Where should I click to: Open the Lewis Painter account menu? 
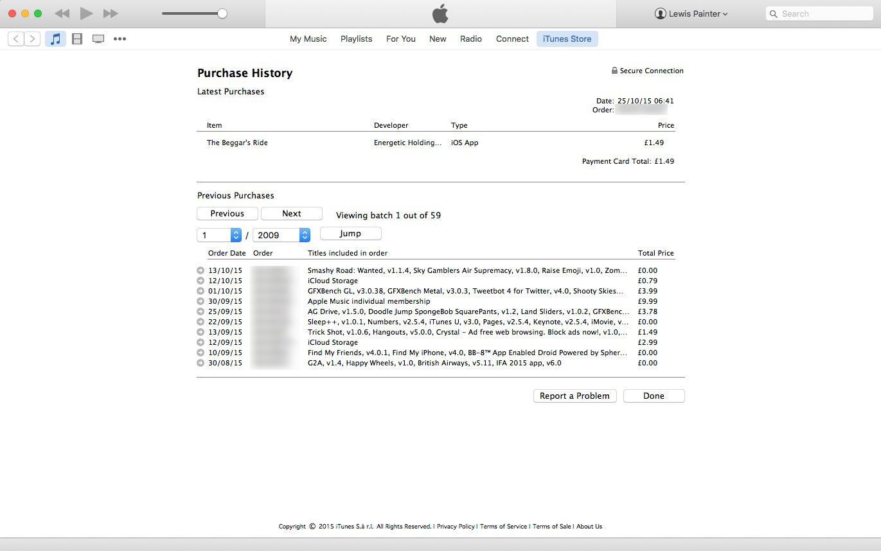[x=691, y=13]
